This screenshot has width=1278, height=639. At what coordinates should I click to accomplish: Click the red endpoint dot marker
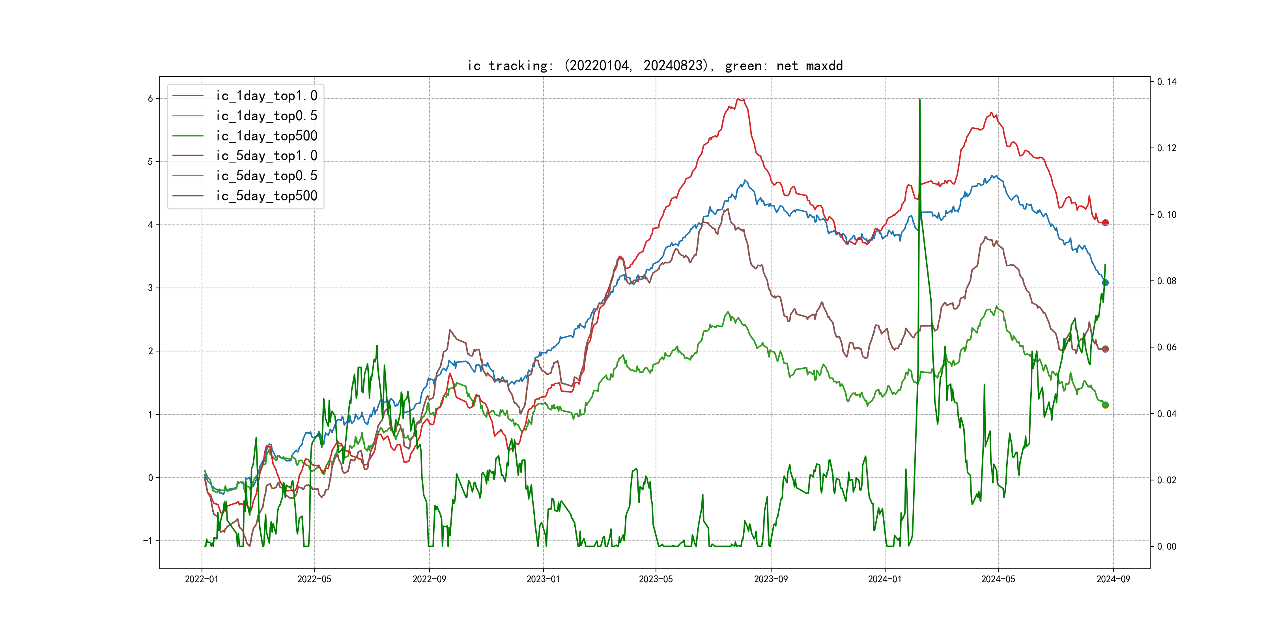[1105, 223]
